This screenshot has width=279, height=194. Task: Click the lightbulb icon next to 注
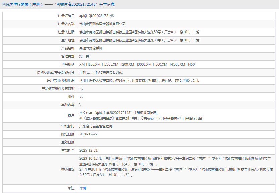(x=69, y=188)
